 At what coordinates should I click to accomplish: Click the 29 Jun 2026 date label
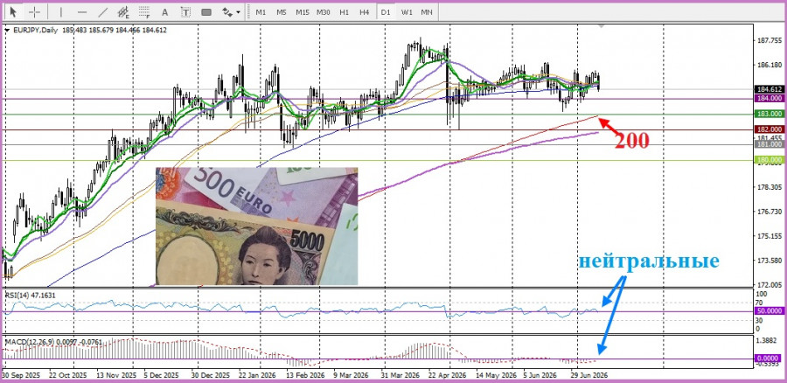590,375
